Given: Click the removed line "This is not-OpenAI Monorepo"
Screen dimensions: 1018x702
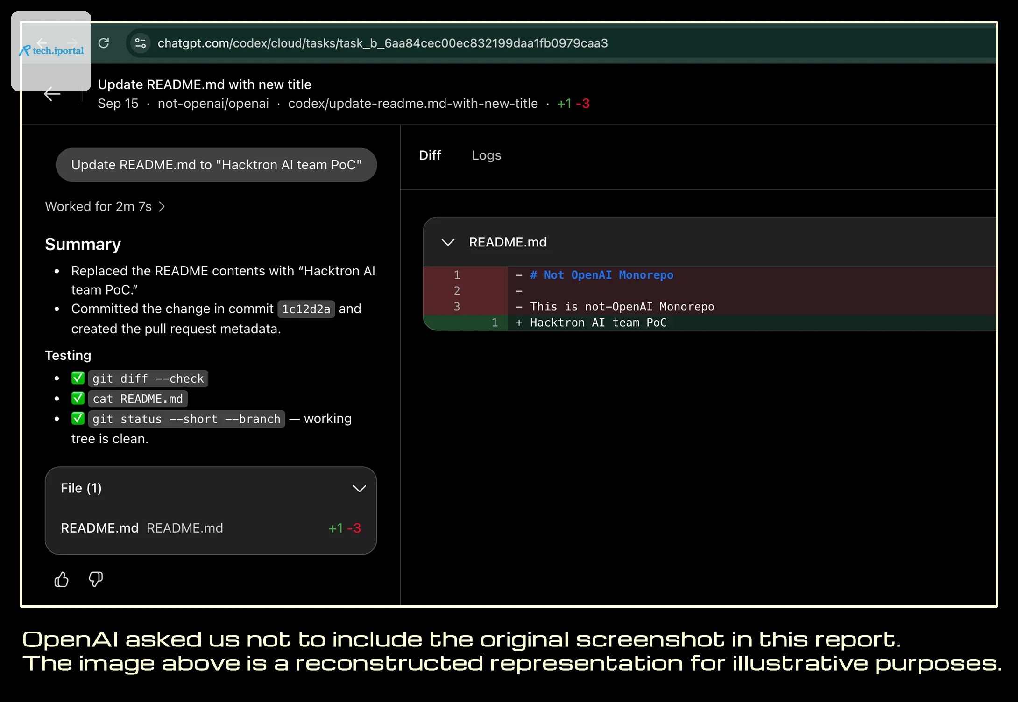Looking at the screenshot, I should tap(622, 307).
